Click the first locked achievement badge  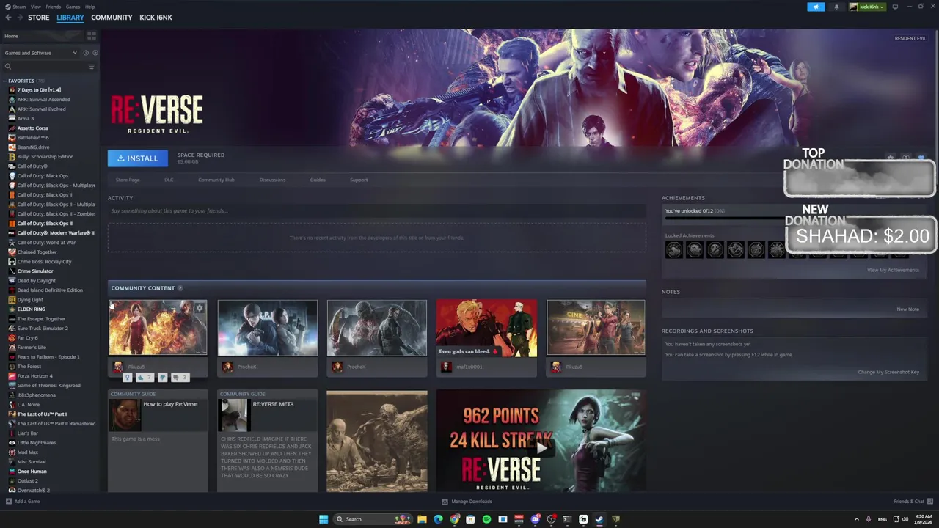click(673, 250)
